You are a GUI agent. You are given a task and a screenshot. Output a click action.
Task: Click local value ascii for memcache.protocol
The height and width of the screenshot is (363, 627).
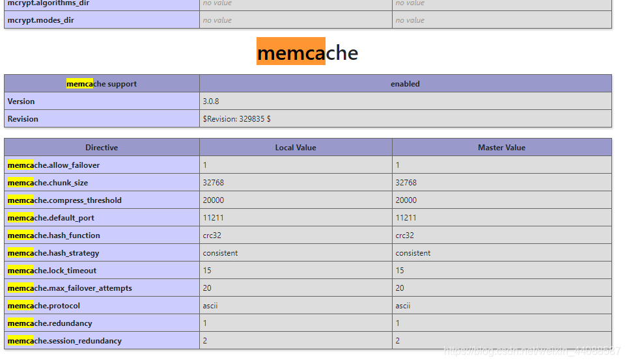pos(210,306)
